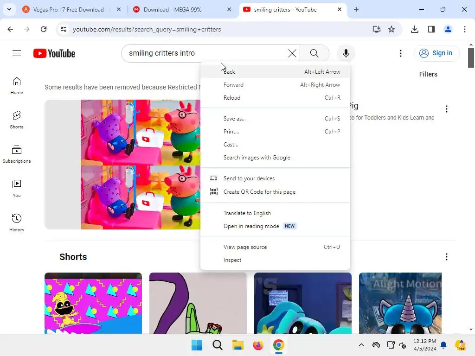Screen dimensions: 475x356
Task: Open YouTube settings three-dot menu
Action: pos(400,53)
